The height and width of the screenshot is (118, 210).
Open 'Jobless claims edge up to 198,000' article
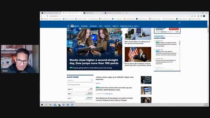tap(115, 78)
